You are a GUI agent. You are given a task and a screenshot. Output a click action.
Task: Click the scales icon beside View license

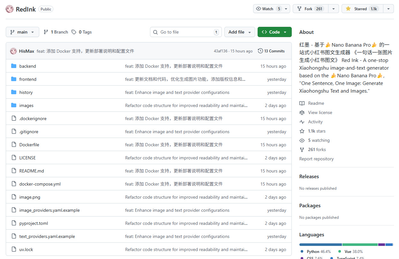click(x=302, y=112)
